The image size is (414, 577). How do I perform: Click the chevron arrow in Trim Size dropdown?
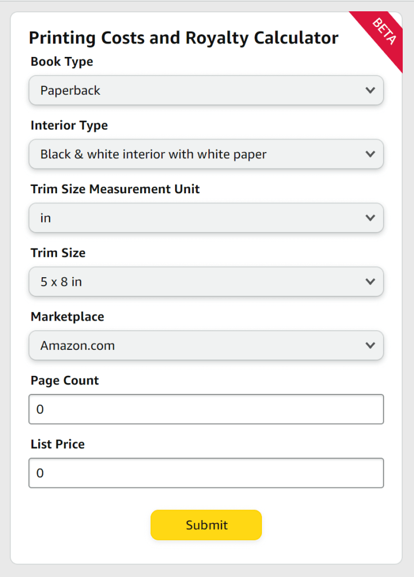370,281
